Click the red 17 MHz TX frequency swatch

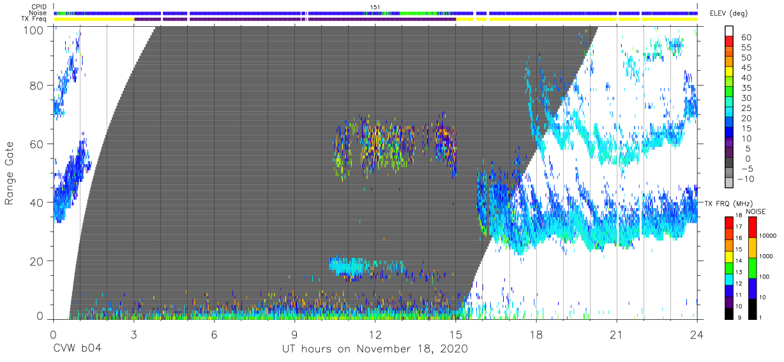point(729,222)
